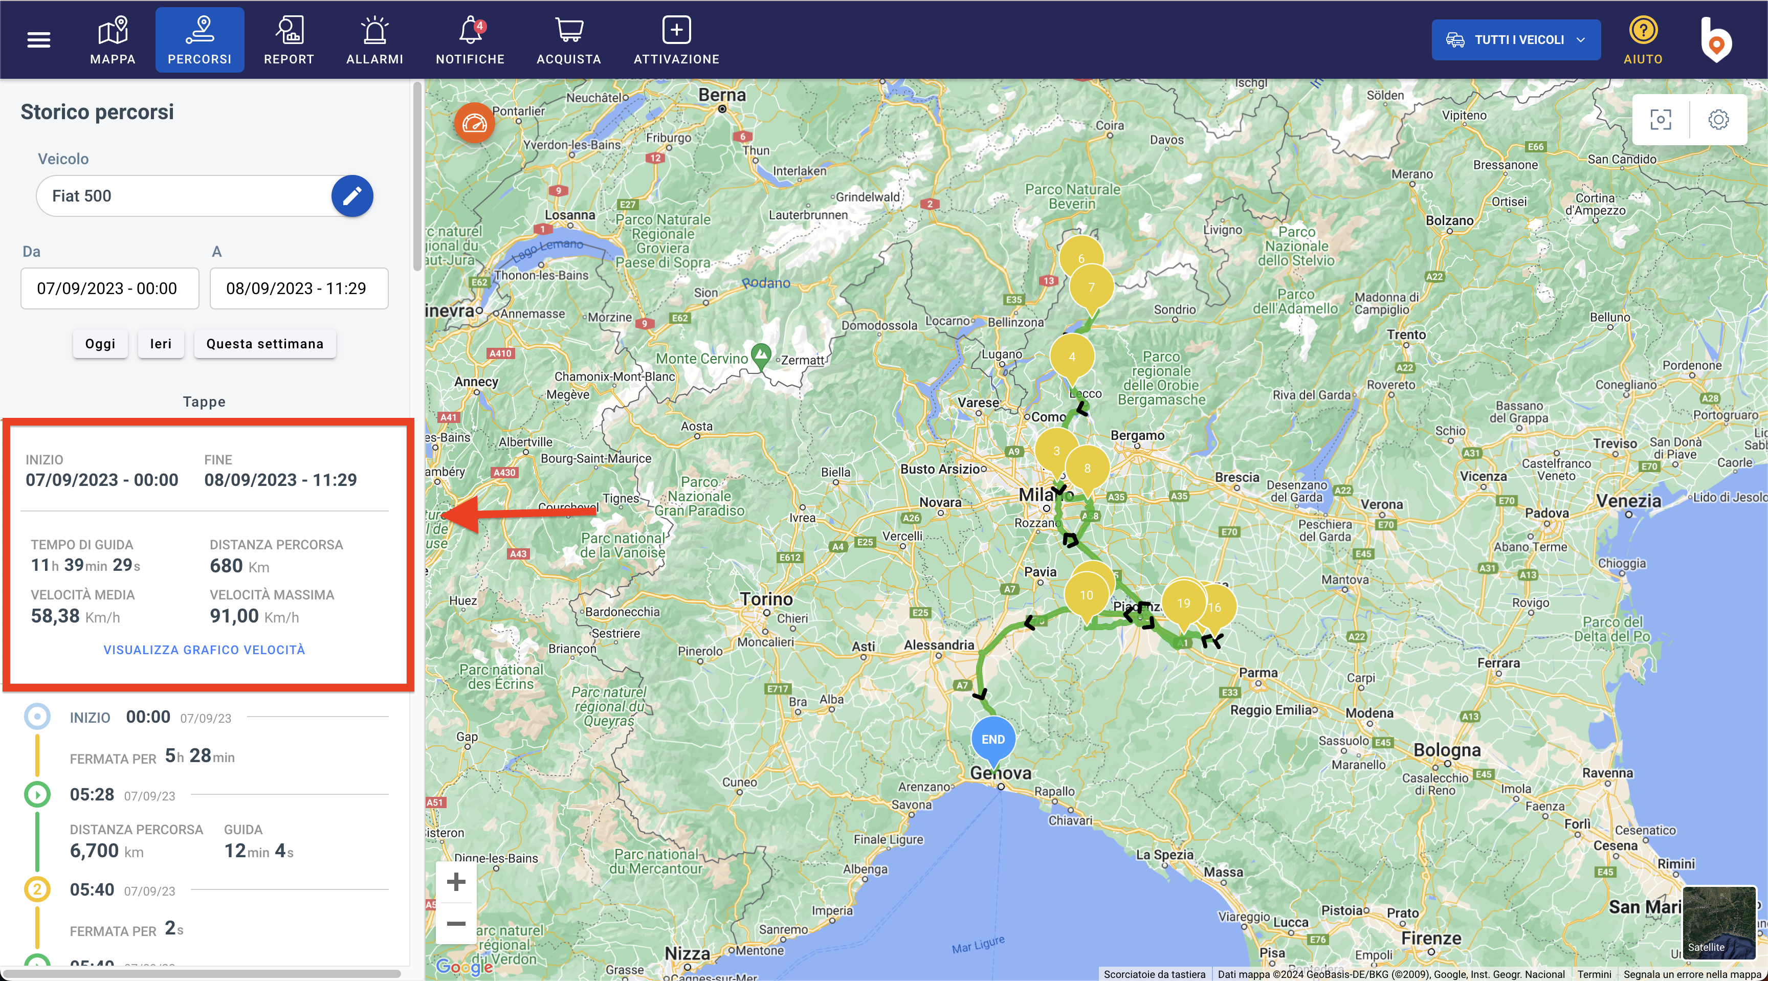Click the Questa settimana button
Image resolution: width=1768 pixels, height=981 pixels.
coord(265,344)
